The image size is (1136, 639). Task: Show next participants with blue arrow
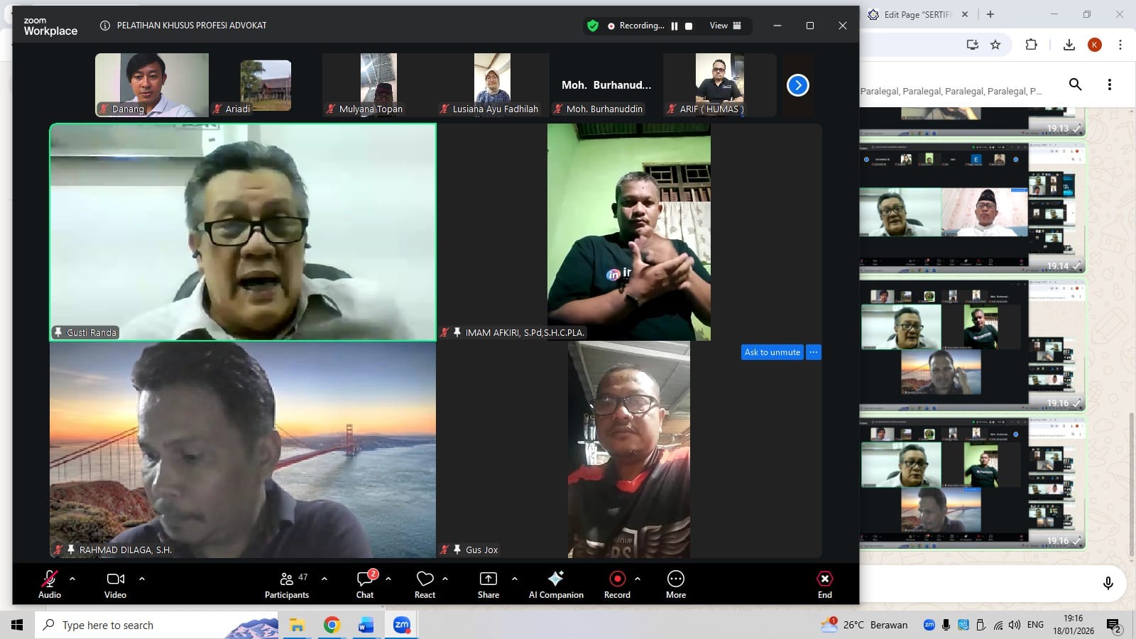coord(797,85)
